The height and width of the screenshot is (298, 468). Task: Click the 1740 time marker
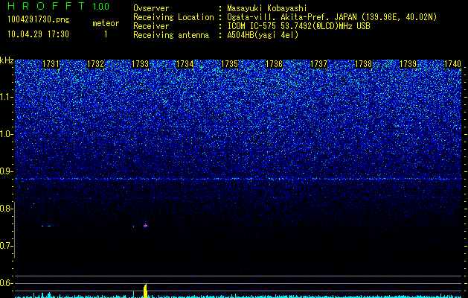tap(453, 64)
